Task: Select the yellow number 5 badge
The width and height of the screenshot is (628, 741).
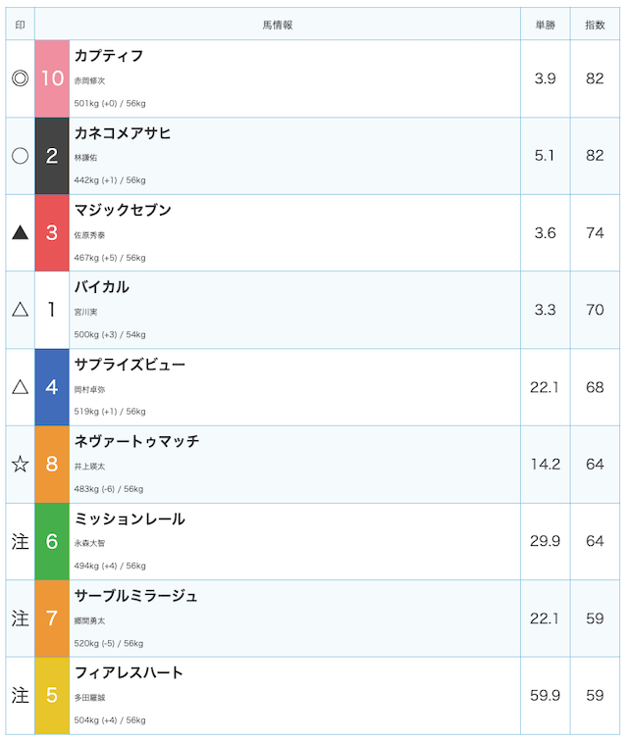Action: click(x=52, y=696)
